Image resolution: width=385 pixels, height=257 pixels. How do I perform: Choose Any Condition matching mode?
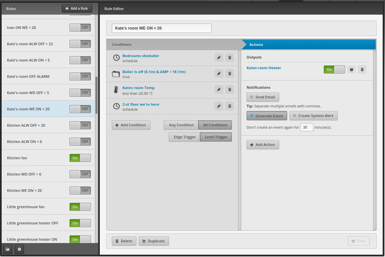(x=181, y=125)
